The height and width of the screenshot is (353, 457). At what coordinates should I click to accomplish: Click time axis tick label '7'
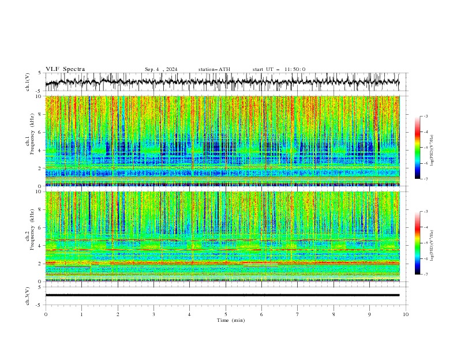[298, 314]
